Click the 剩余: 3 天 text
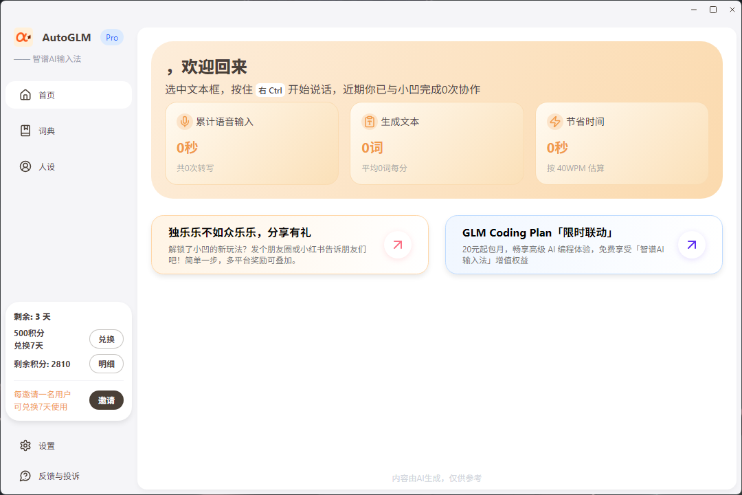742x495 pixels. (32, 317)
